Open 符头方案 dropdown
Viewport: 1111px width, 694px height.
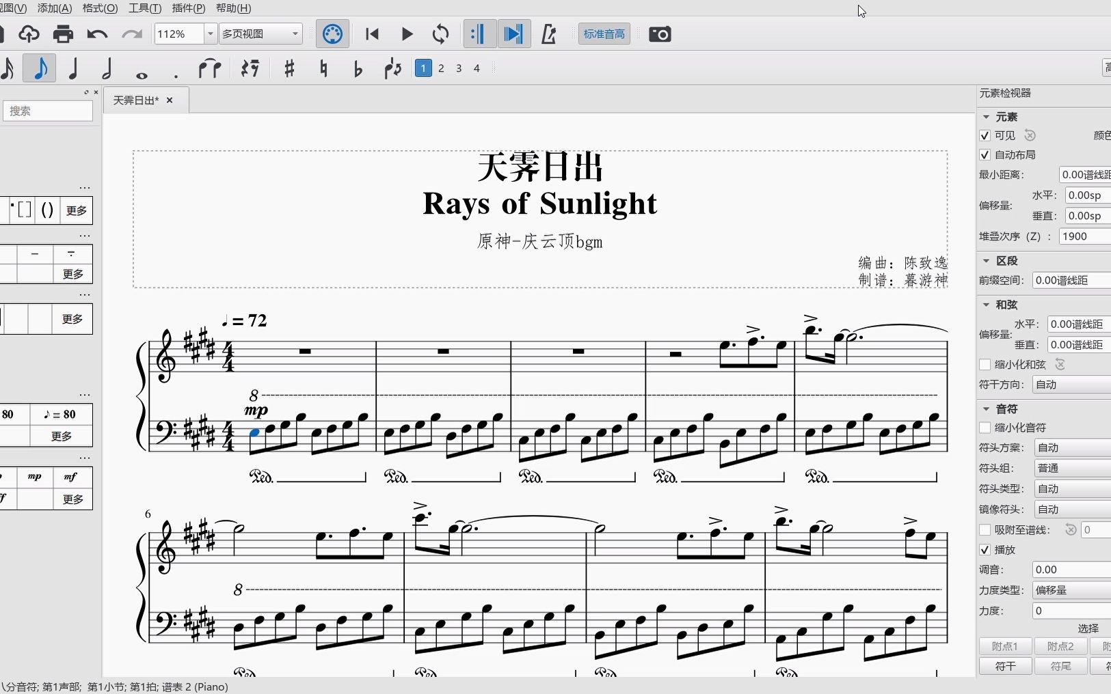[x=1073, y=448]
